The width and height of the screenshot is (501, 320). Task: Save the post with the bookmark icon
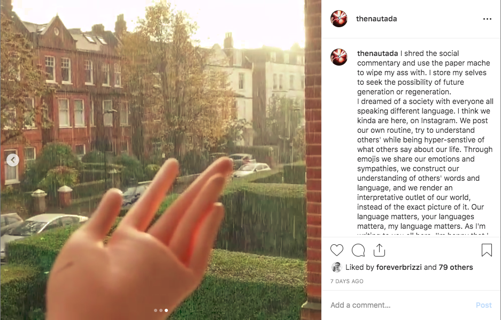[x=487, y=250]
